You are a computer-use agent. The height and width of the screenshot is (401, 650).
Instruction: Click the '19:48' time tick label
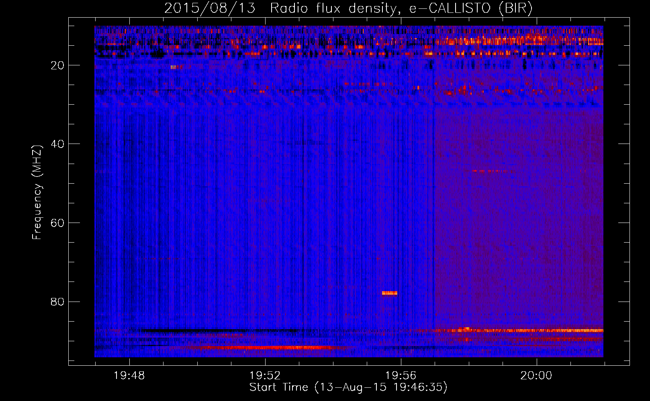tap(129, 376)
